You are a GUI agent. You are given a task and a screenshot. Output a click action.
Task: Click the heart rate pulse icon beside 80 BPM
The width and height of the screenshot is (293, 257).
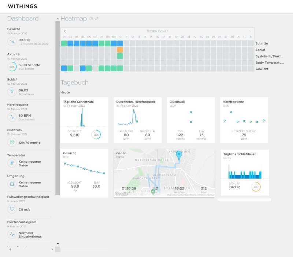coord(12,117)
